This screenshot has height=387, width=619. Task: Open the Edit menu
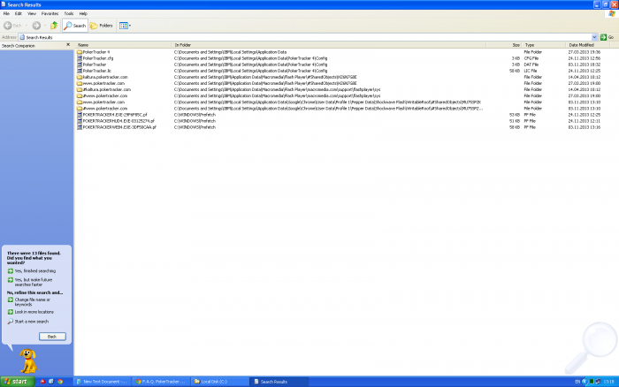click(19, 13)
